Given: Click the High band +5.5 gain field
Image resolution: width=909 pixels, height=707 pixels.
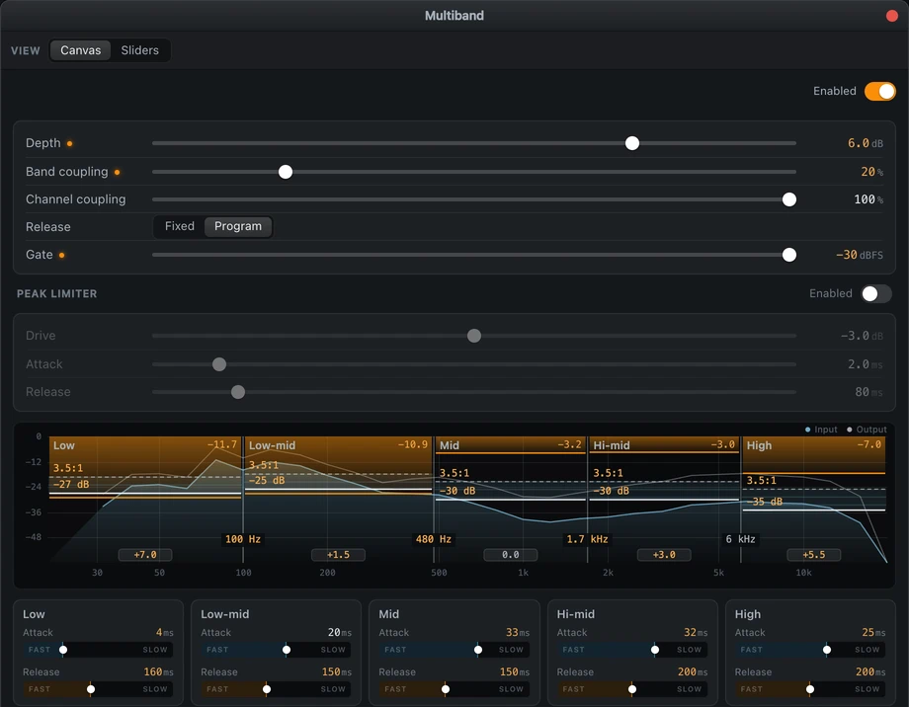Looking at the screenshot, I should tap(813, 555).
